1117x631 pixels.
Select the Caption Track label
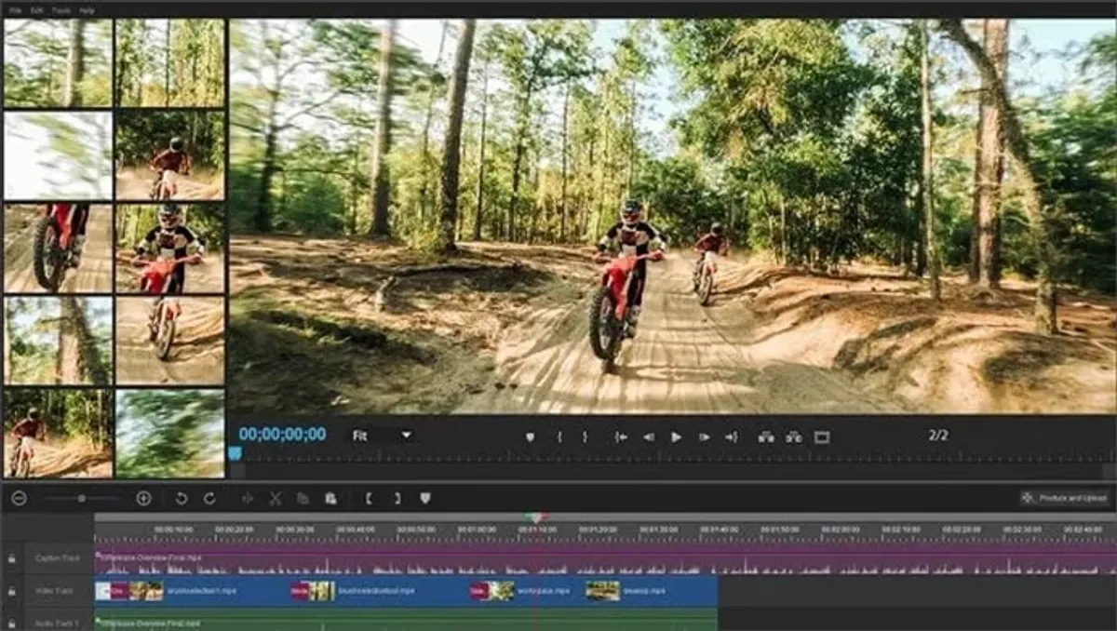tap(58, 558)
